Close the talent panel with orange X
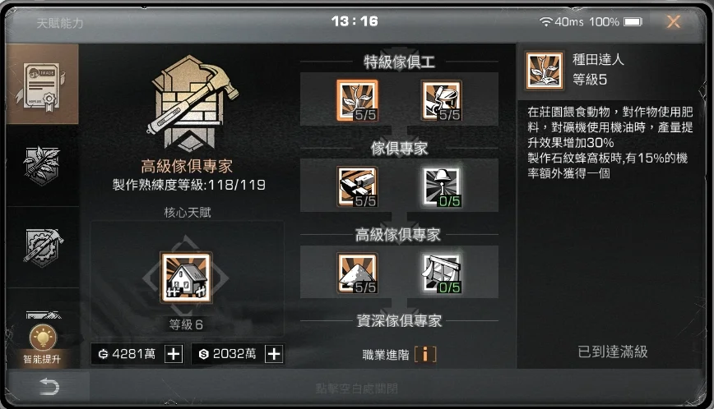 click(674, 21)
